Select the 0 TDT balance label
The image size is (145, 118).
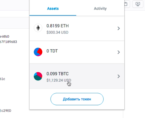[x=52, y=51]
